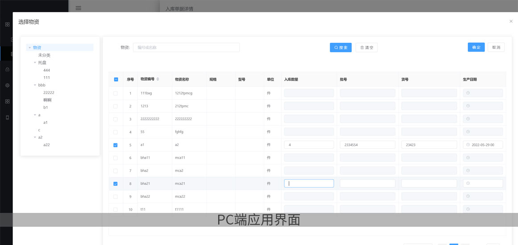This screenshot has width=518, height=245.
Task: Click the blue 搜索 search button
Action: (340, 48)
